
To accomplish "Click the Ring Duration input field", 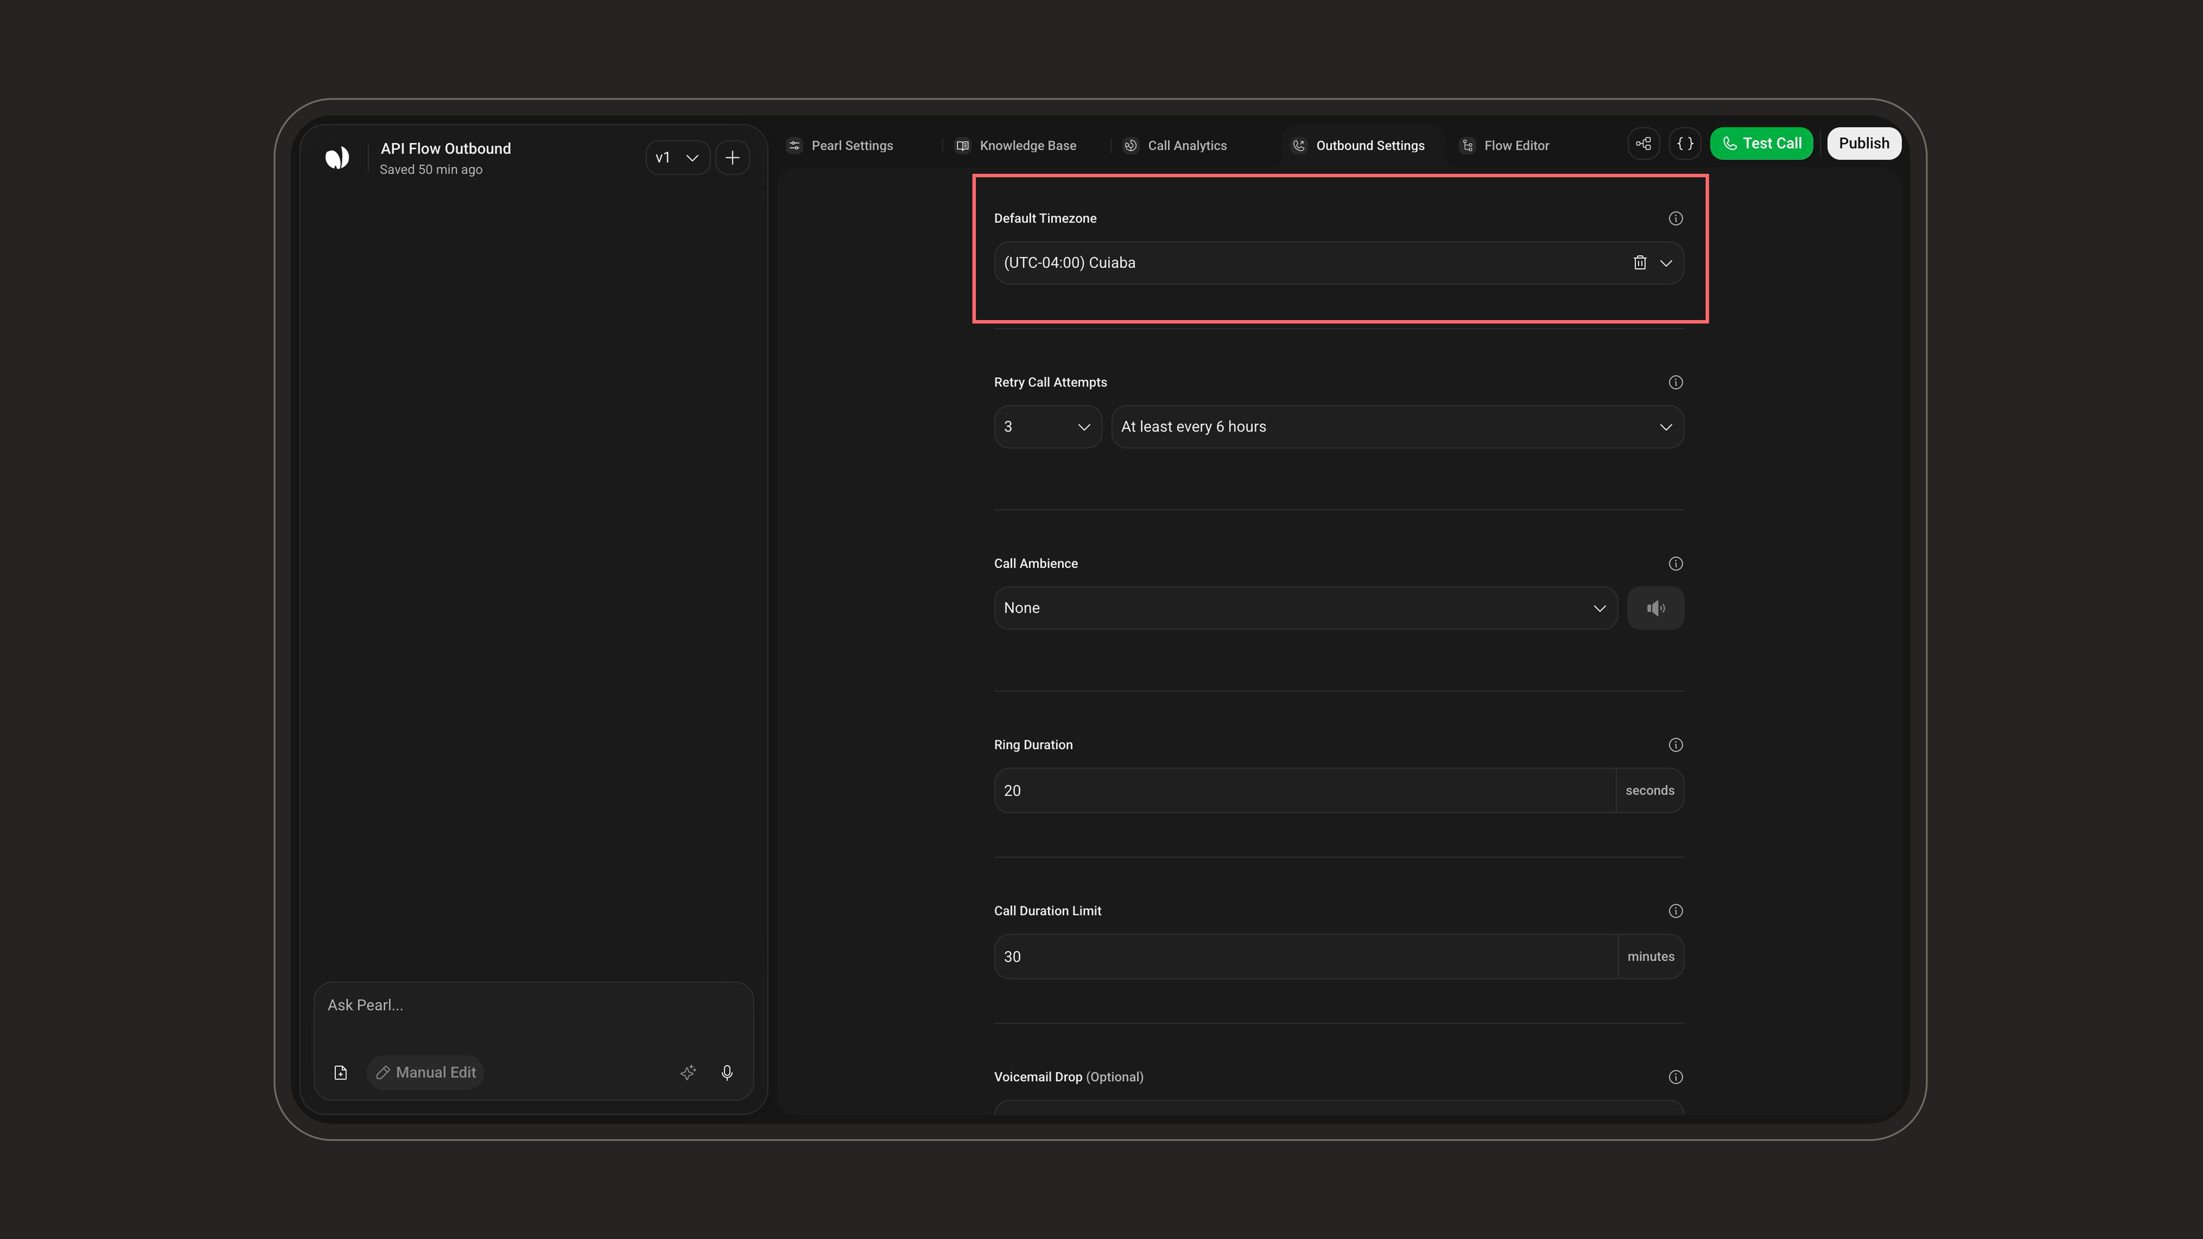I will coord(1305,791).
